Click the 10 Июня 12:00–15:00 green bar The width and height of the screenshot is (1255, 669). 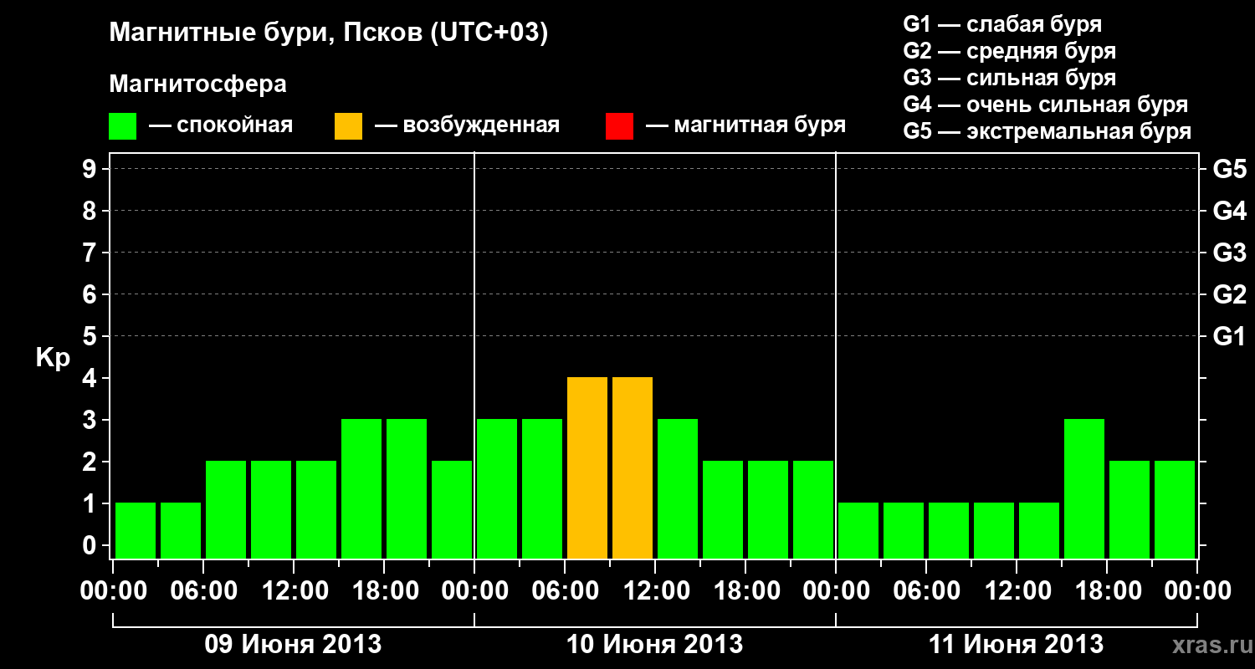pos(678,489)
